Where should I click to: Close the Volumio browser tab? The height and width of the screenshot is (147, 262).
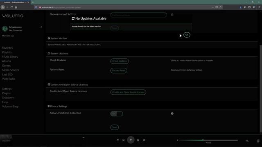click(x=28, y=2)
